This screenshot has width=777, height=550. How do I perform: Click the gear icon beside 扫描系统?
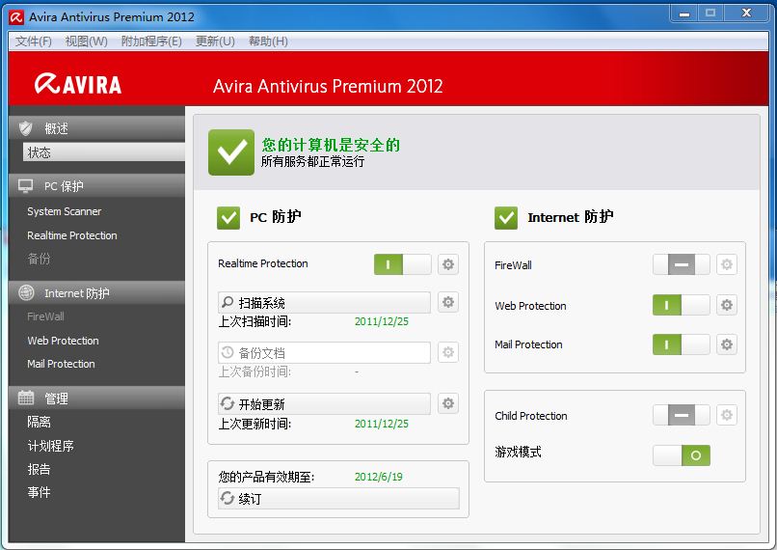[447, 303]
